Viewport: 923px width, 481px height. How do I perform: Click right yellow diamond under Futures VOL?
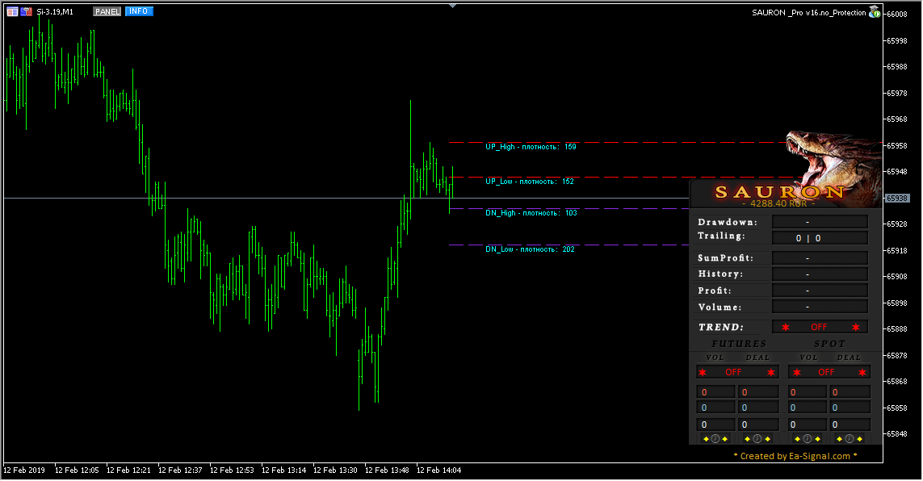point(724,439)
